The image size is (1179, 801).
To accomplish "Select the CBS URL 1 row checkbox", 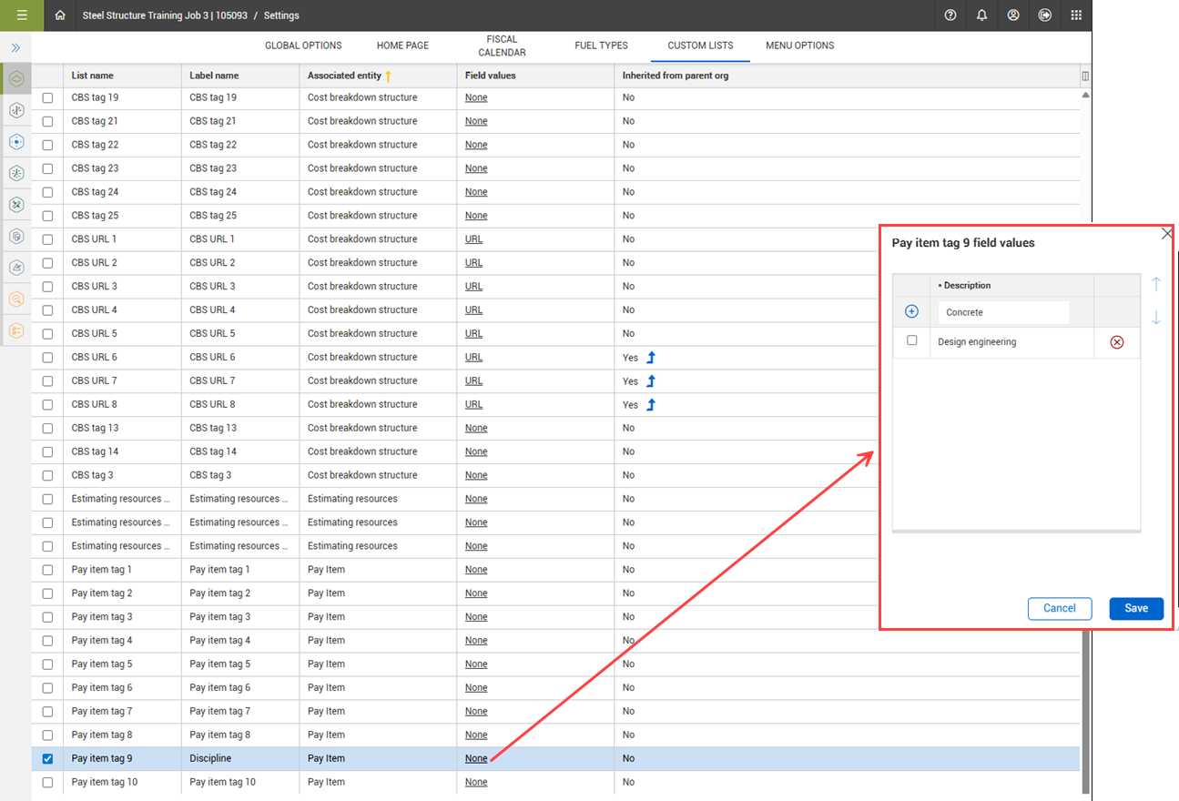I will (x=47, y=239).
